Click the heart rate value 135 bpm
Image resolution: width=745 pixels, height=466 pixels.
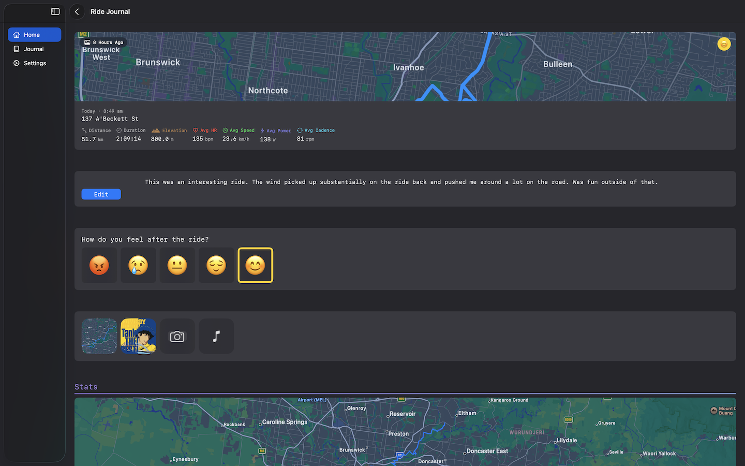point(203,139)
